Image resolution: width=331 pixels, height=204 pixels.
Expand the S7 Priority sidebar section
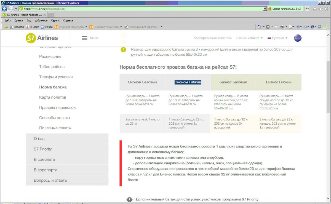[67, 149]
